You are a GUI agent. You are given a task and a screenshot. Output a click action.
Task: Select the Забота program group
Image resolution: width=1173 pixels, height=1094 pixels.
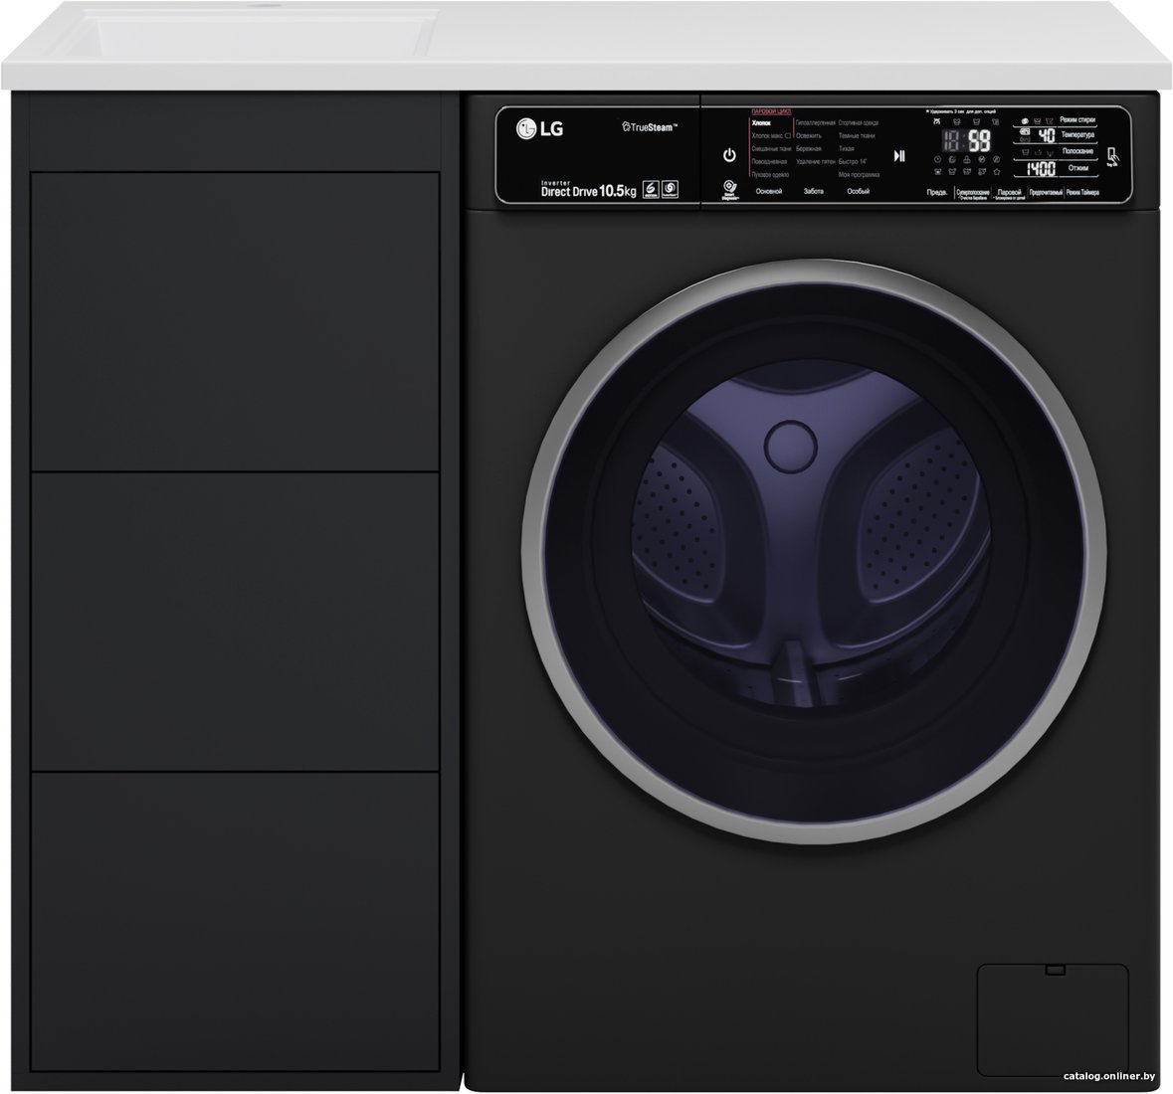point(813,191)
